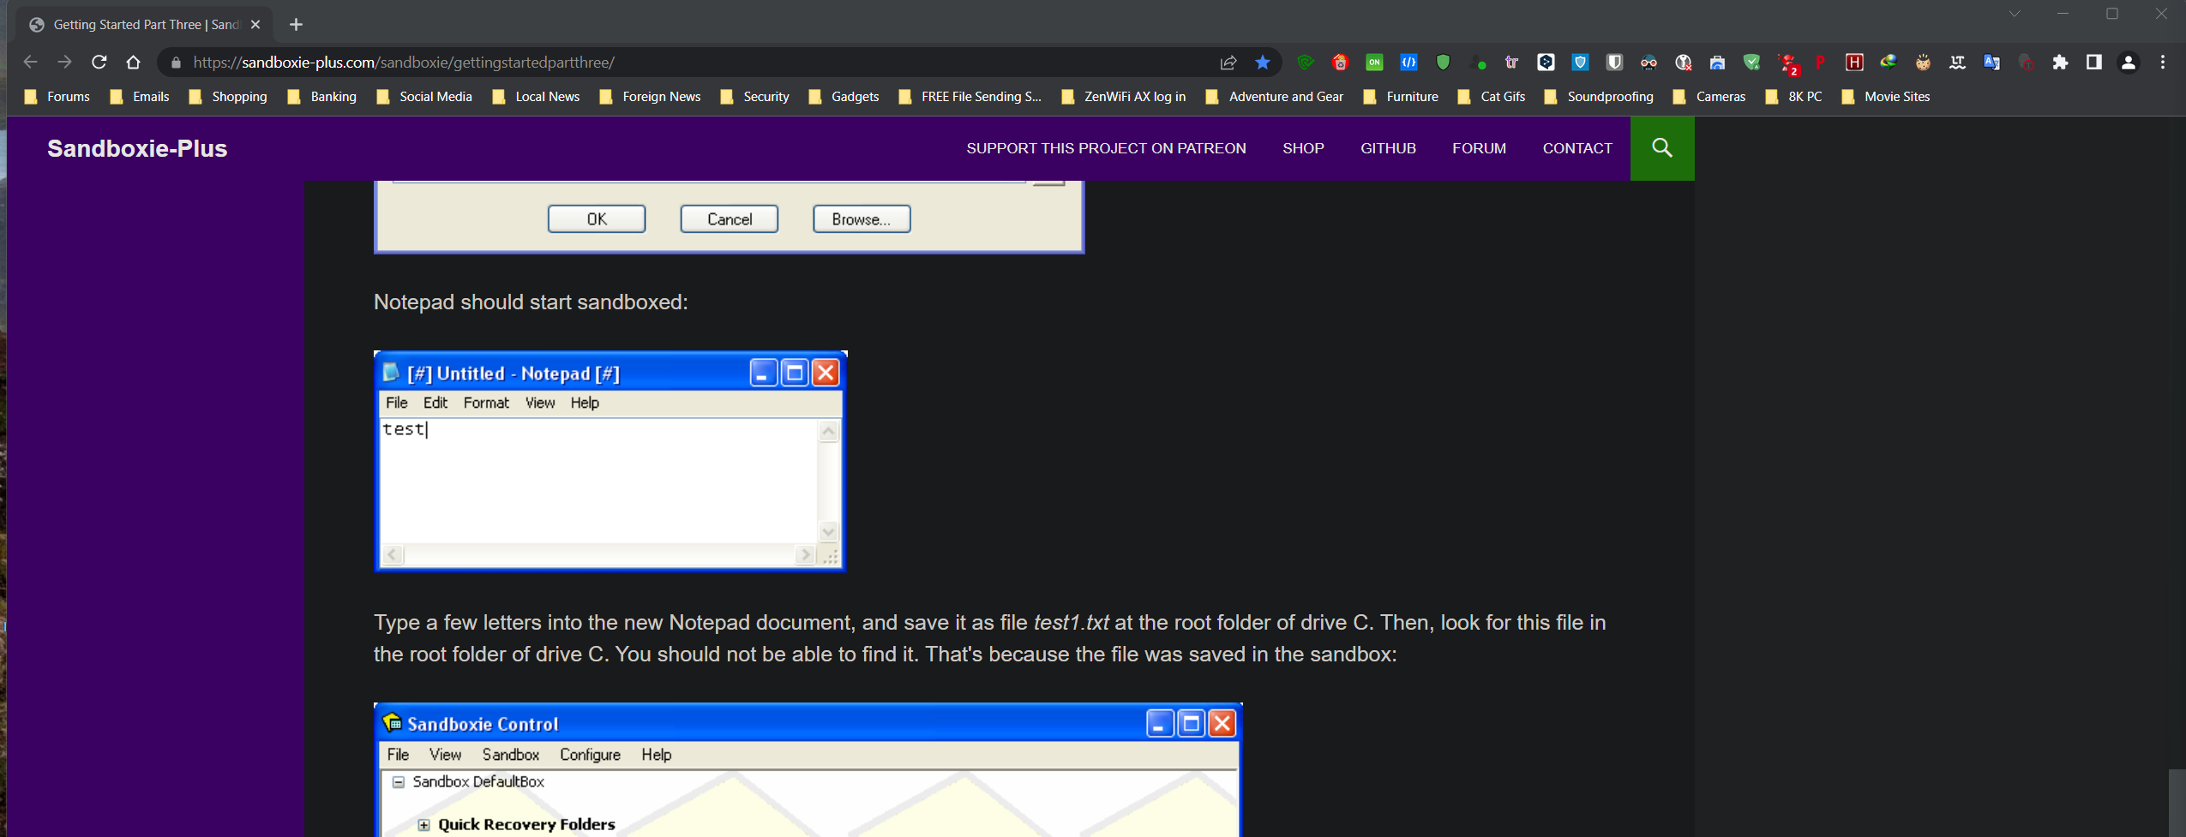
Task: Toggle the bookmark star for this page
Action: click(1263, 63)
